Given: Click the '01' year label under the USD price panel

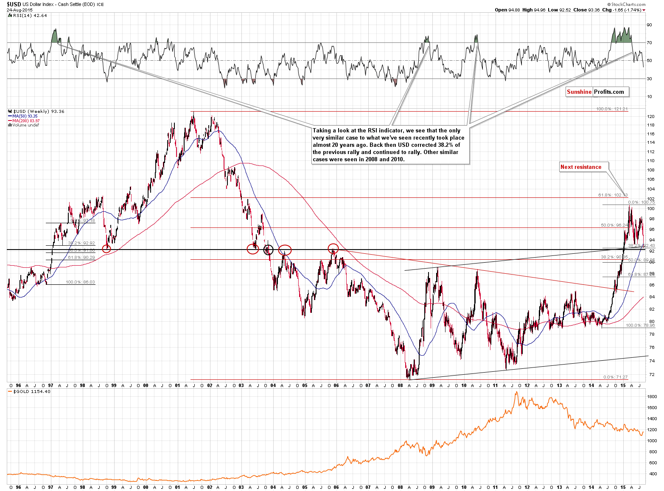Looking at the screenshot, I should tap(177, 386).
